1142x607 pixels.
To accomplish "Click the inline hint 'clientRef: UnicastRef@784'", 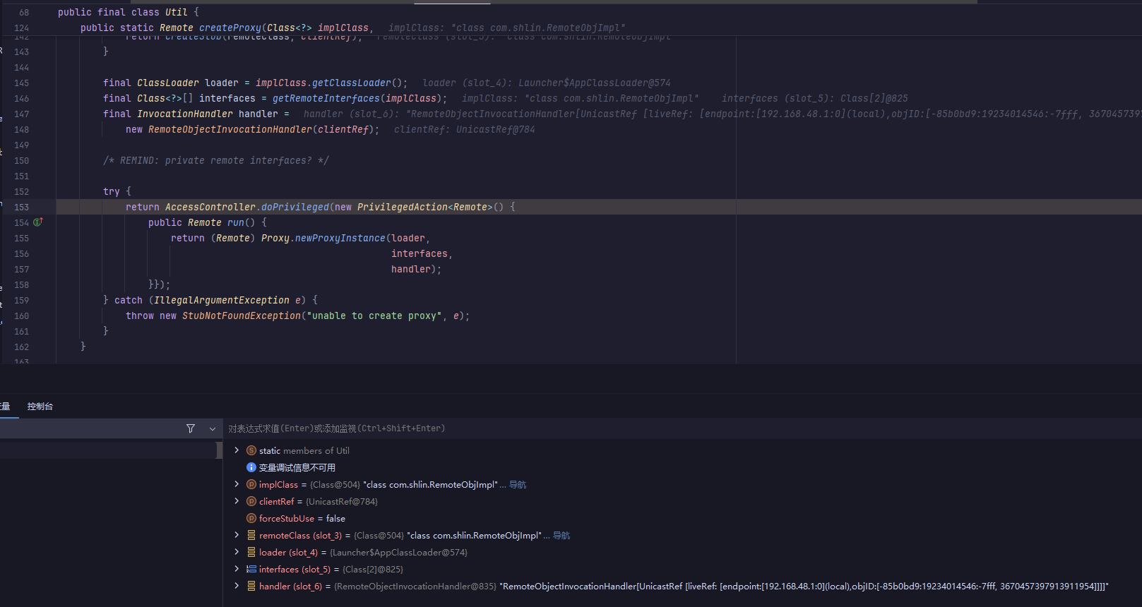I will point(465,129).
